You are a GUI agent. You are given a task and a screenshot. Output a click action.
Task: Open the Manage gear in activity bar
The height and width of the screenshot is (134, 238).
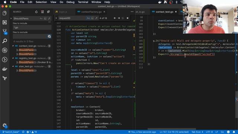coord(5,125)
